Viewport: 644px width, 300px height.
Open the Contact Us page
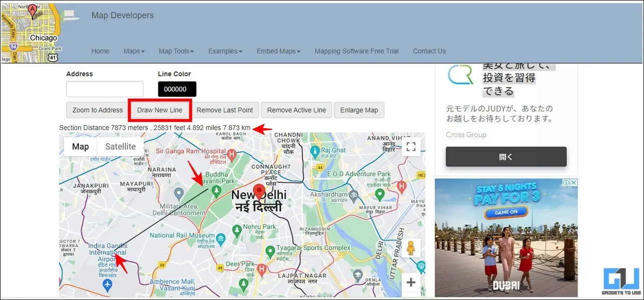[429, 51]
